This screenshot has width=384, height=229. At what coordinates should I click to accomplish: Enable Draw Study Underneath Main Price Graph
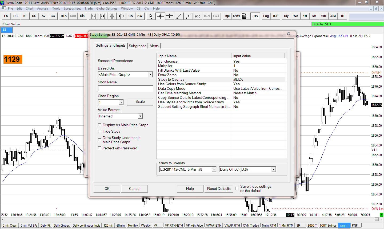[99, 140]
